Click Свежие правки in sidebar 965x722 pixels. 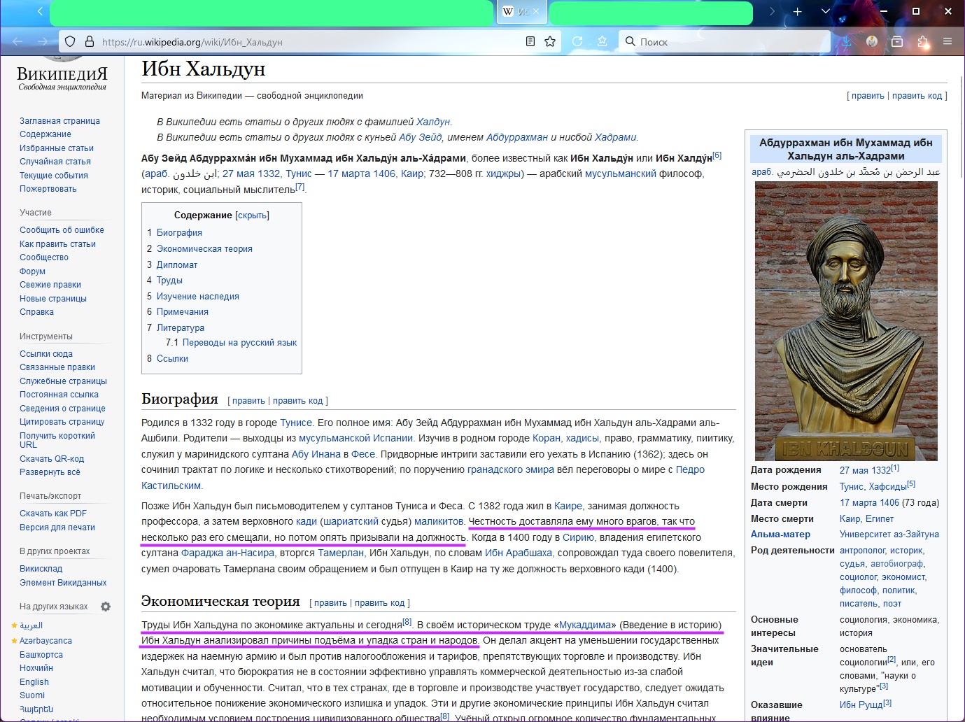click(50, 285)
